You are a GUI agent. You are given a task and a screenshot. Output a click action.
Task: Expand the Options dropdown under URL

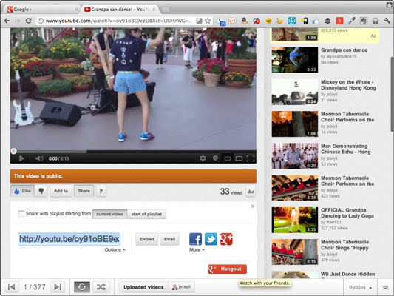click(x=115, y=249)
